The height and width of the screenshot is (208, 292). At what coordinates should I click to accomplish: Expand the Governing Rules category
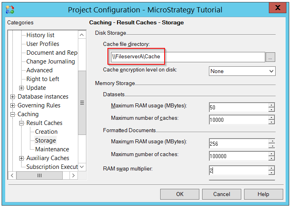pos(13,105)
